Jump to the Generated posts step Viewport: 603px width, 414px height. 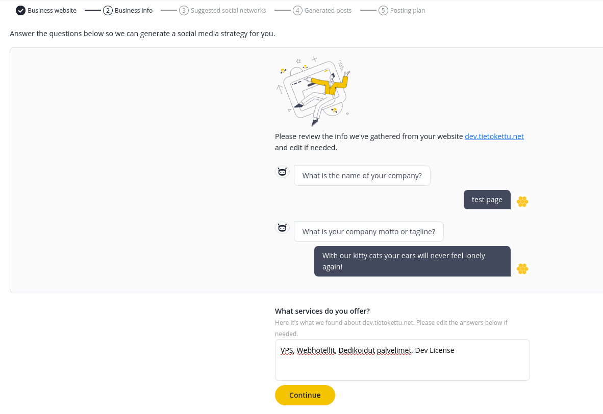point(328,10)
